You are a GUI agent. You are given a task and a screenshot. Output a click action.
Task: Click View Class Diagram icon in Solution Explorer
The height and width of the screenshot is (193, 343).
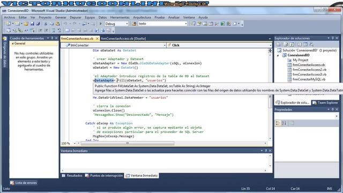click(311, 44)
